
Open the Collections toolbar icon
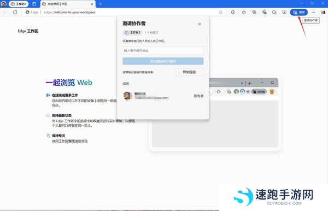(254, 13)
